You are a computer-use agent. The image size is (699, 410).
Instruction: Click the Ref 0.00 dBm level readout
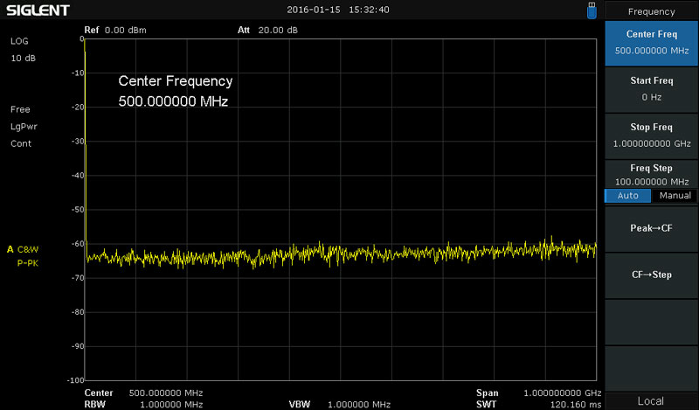[x=115, y=30]
